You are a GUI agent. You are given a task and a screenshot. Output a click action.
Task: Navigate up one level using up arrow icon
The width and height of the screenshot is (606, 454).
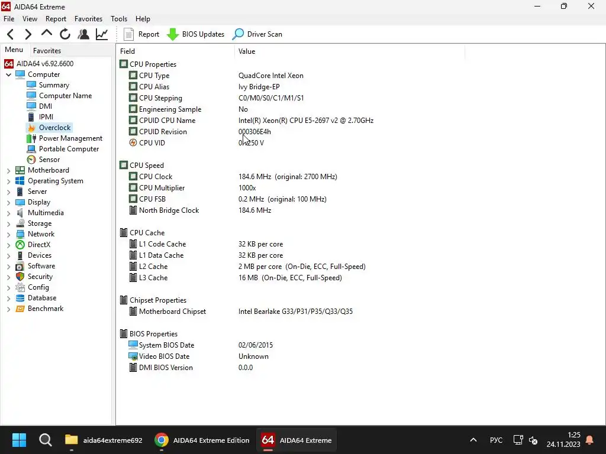point(46,34)
